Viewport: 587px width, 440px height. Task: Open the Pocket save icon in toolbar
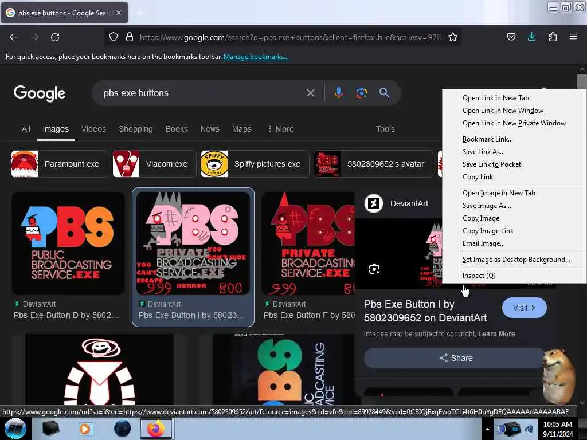point(511,37)
